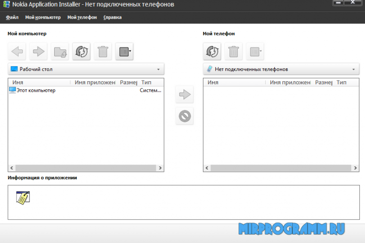Go forward in My Computer pane
Image resolution: width=365 pixels, height=243 pixels.
(x=38, y=51)
